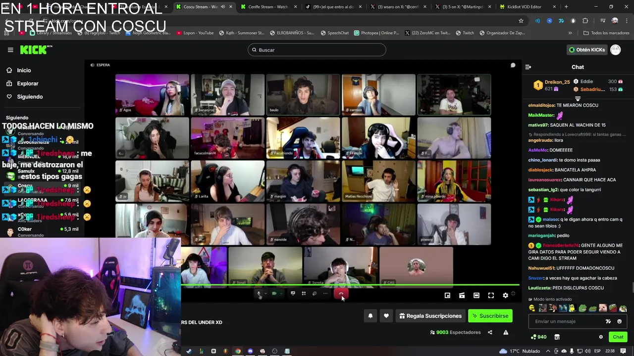Click the 7TV emote icon in the chat input
The width and height of the screenshot is (634, 356).
point(608,321)
